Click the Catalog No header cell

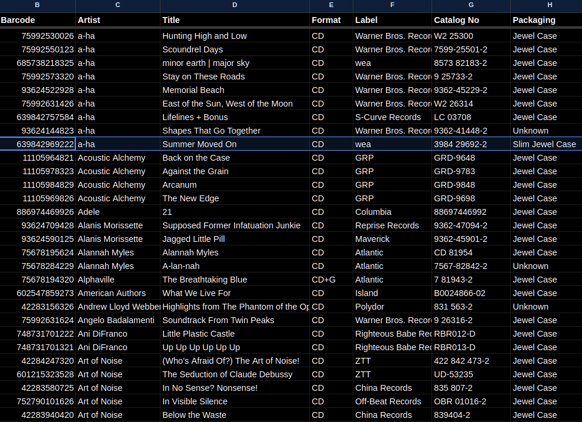(471, 20)
